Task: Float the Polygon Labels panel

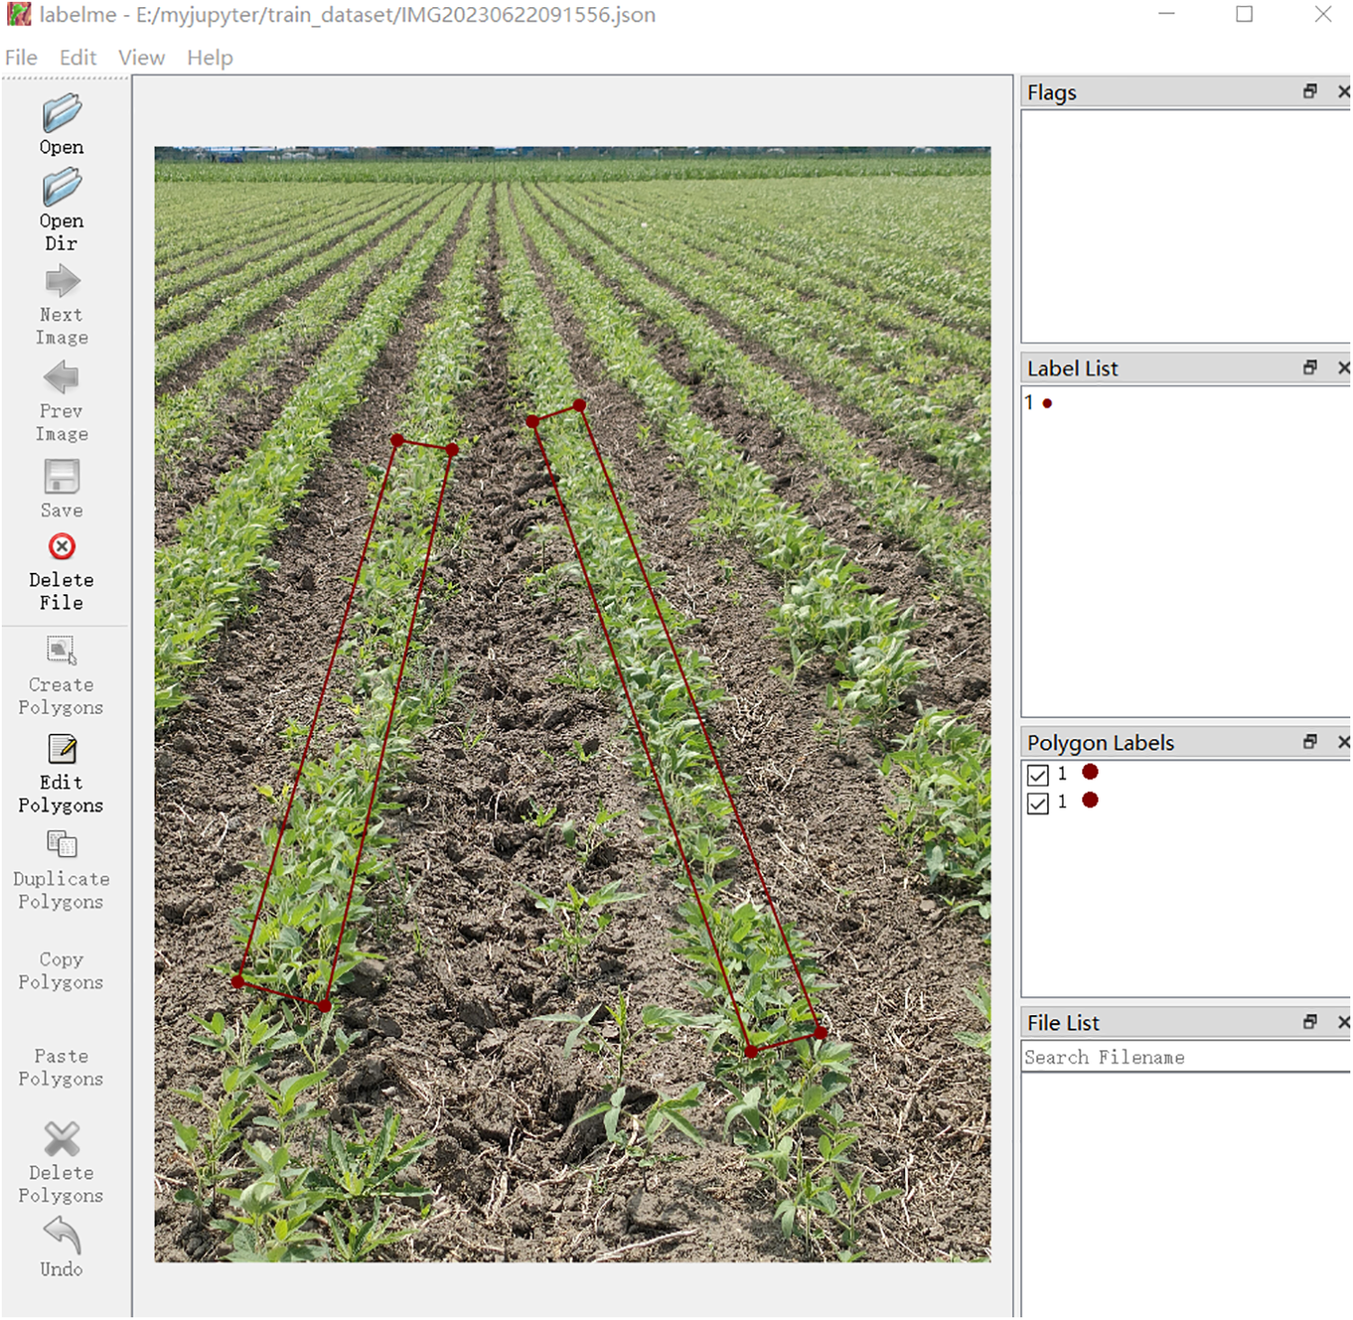Action: (x=1310, y=742)
